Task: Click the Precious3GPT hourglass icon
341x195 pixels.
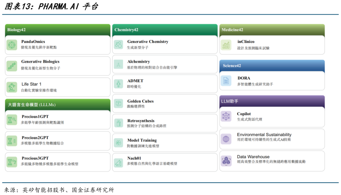Action: coord(12,162)
